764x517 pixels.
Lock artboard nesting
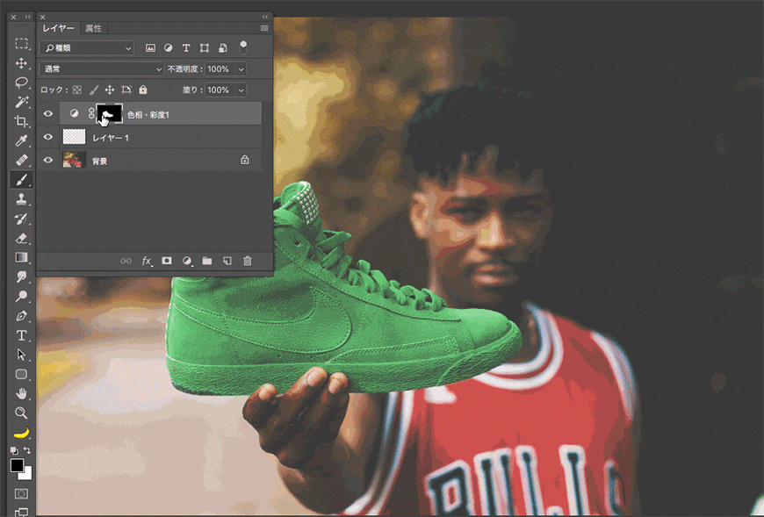click(126, 90)
